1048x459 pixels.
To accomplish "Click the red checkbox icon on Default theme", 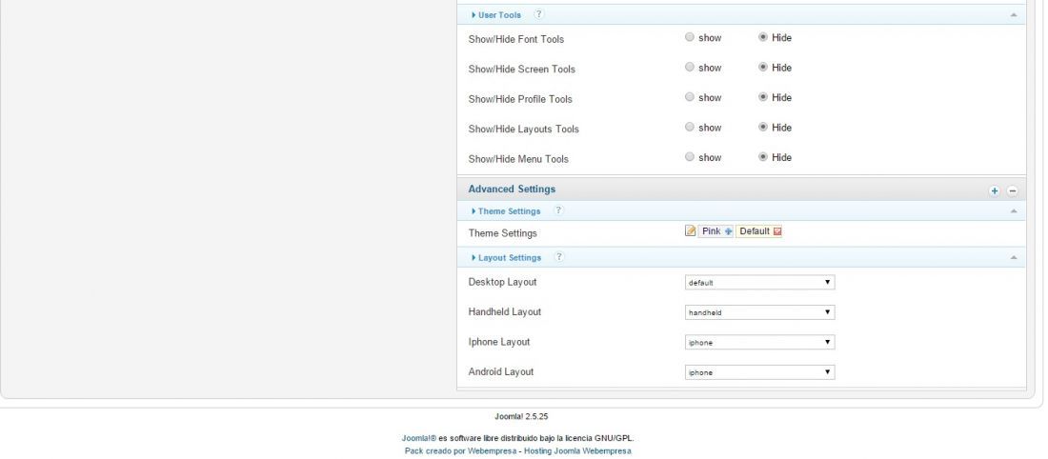I will [777, 231].
